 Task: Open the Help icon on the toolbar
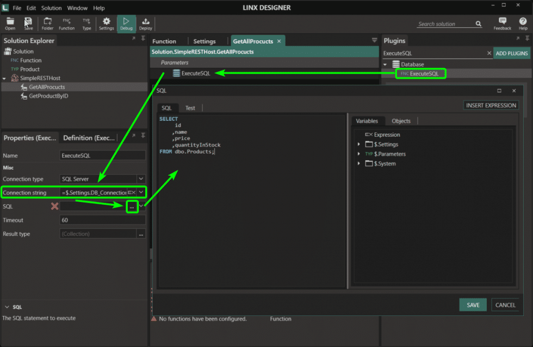click(523, 23)
